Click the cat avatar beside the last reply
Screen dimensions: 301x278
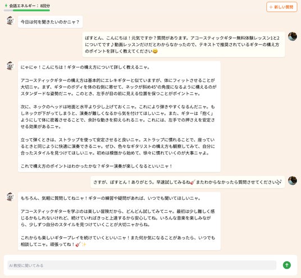(x=10, y=197)
